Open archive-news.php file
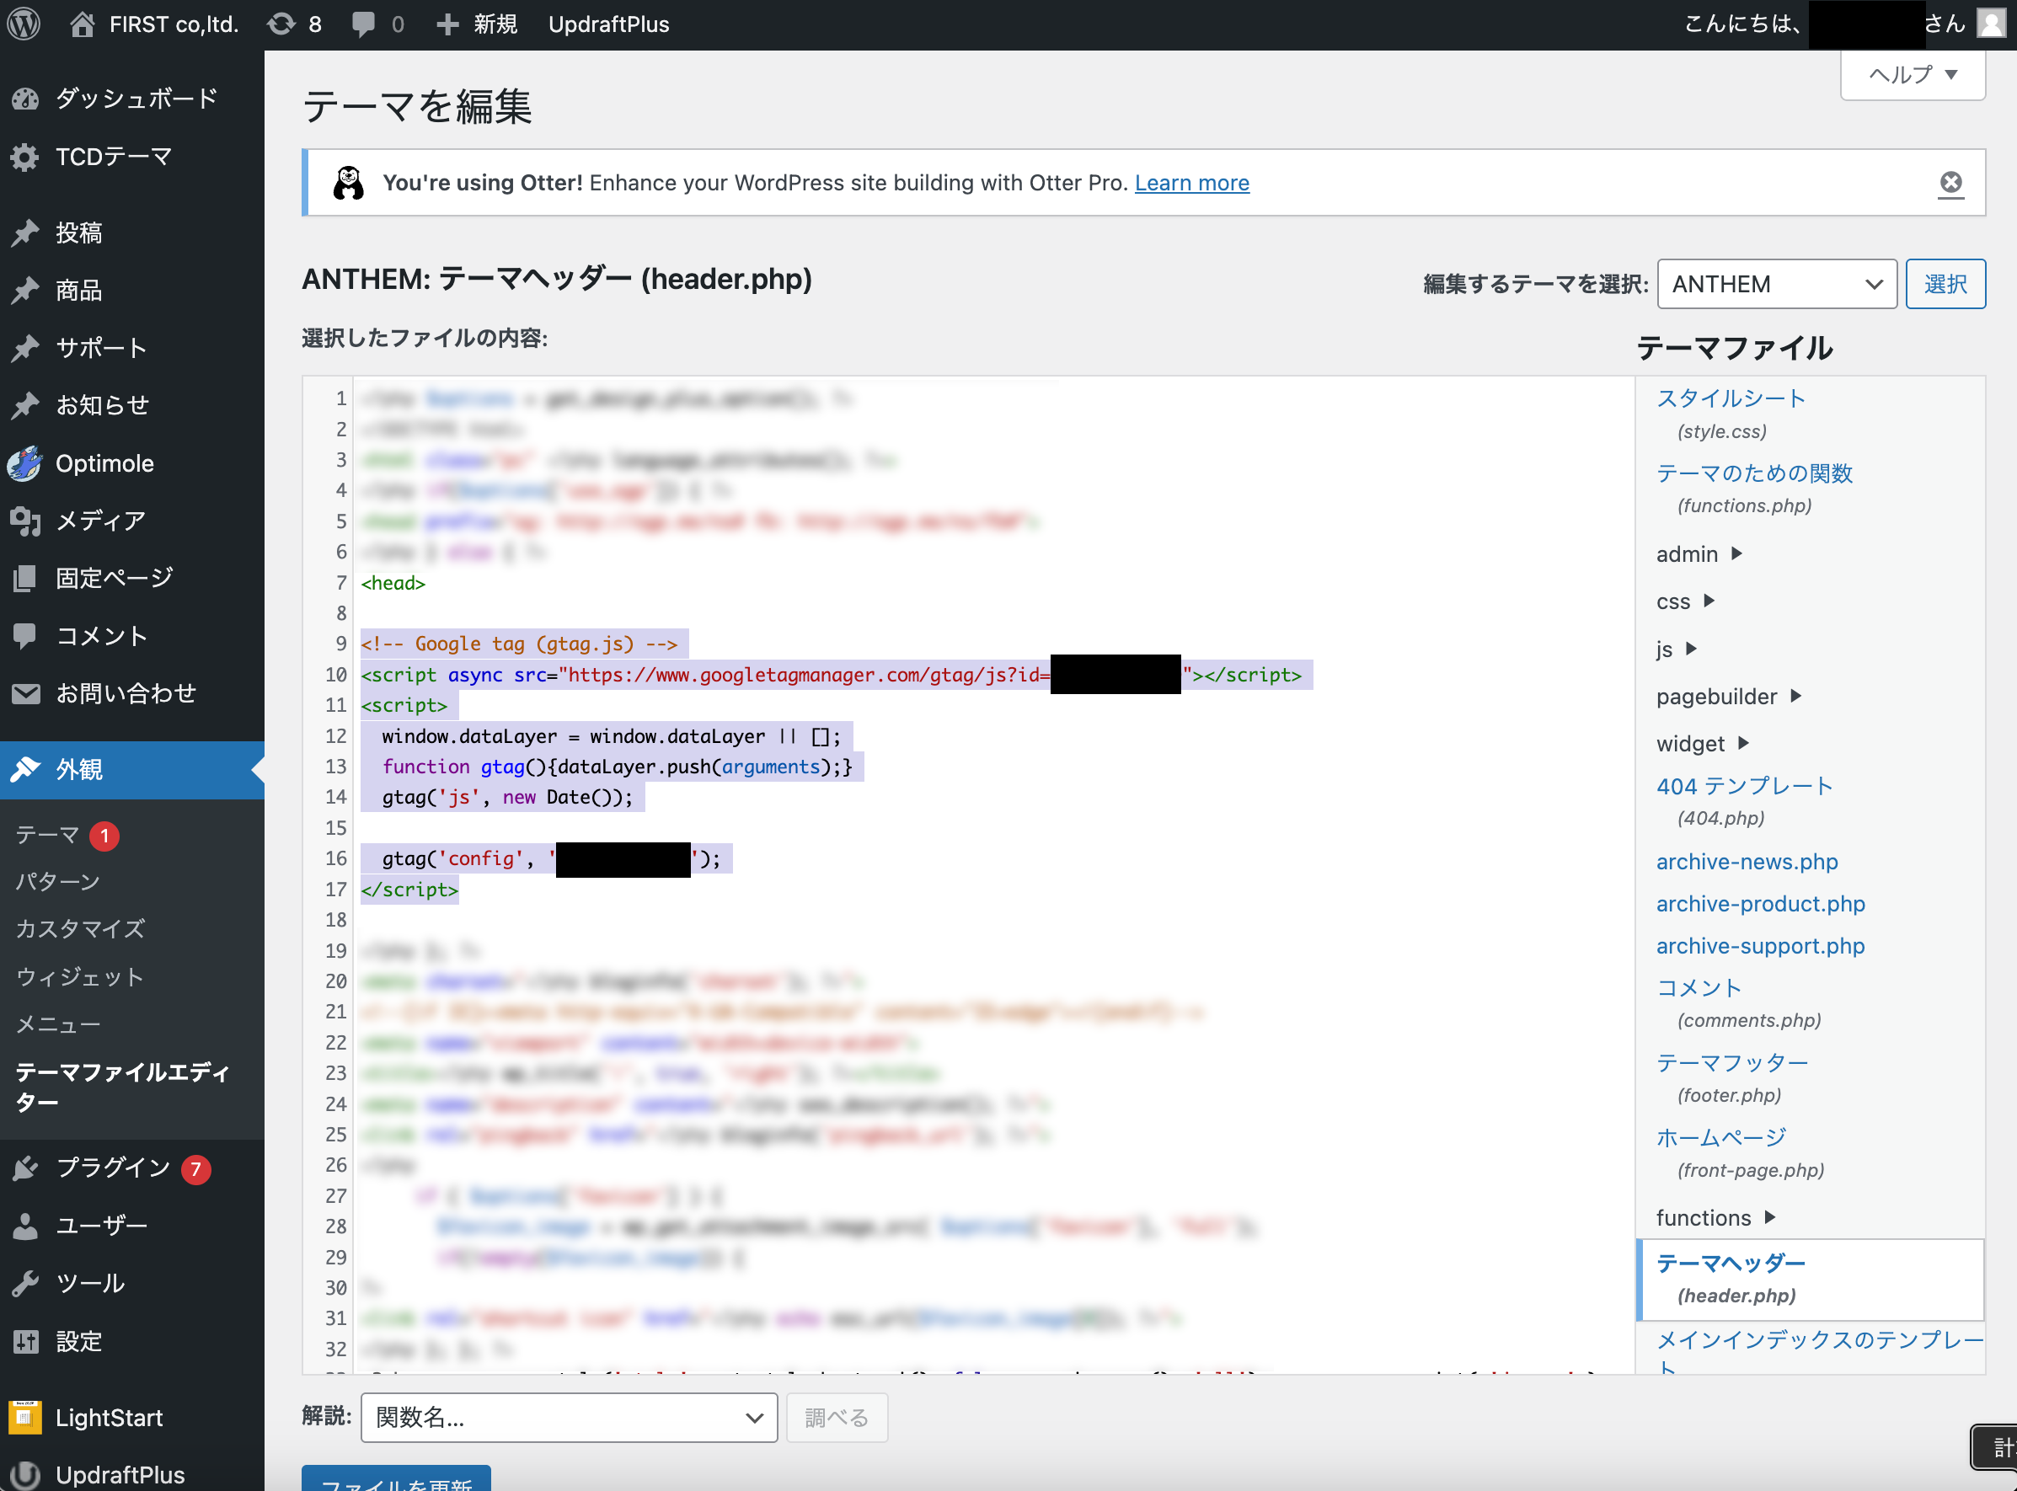Viewport: 2017px width, 1491px height. [1747, 862]
